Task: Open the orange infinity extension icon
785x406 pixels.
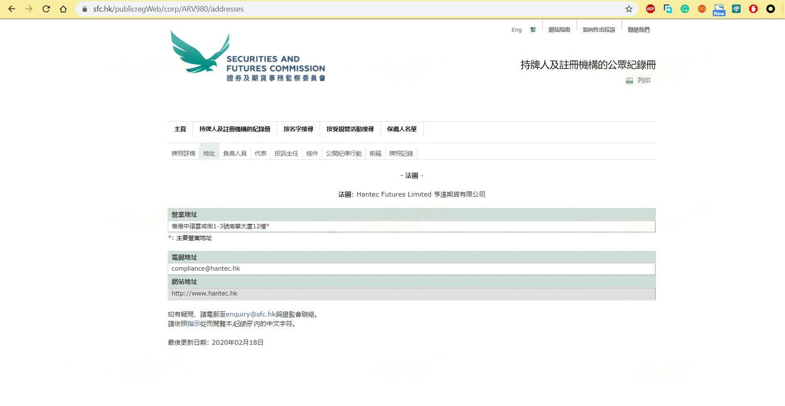Action: (702, 9)
